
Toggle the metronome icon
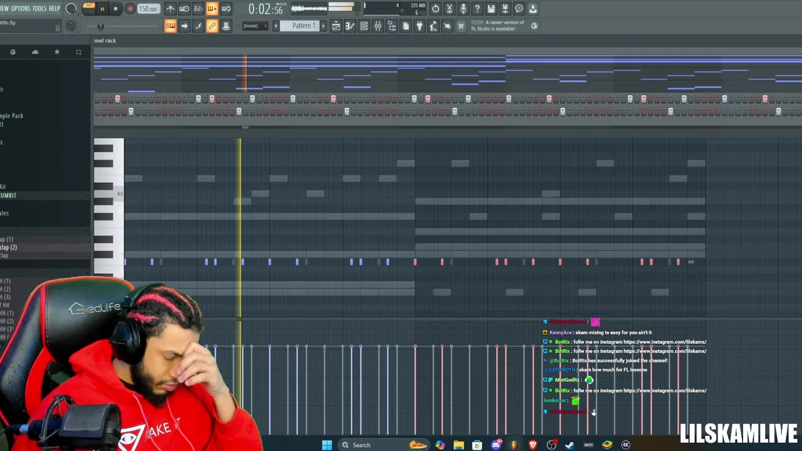click(x=170, y=9)
